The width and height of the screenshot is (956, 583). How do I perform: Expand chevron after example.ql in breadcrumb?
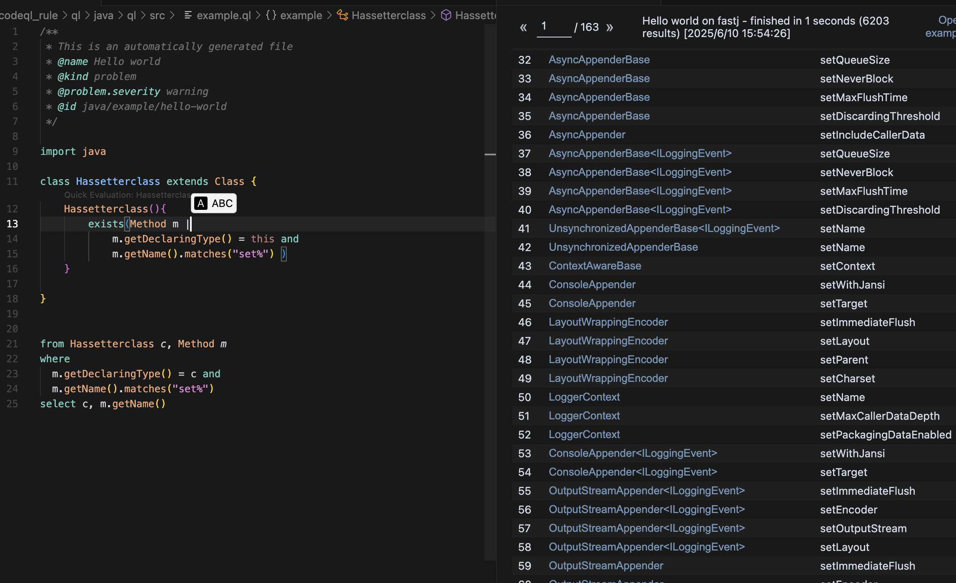[258, 15]
